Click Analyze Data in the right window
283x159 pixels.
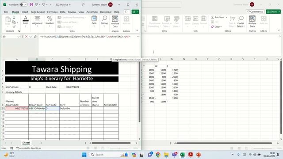click(252, 22)
